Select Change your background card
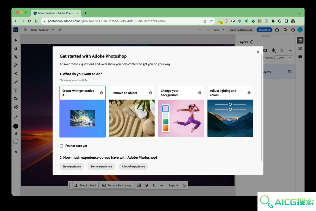Screen dimensions: 316x211 (x=181, y=112)
